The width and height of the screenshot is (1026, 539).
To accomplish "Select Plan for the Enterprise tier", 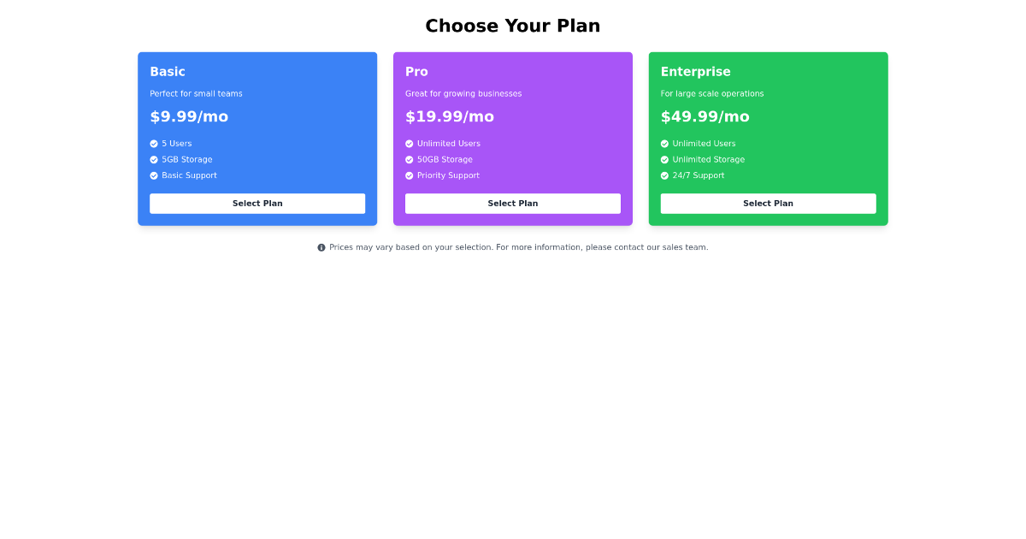I will [768, 203].
